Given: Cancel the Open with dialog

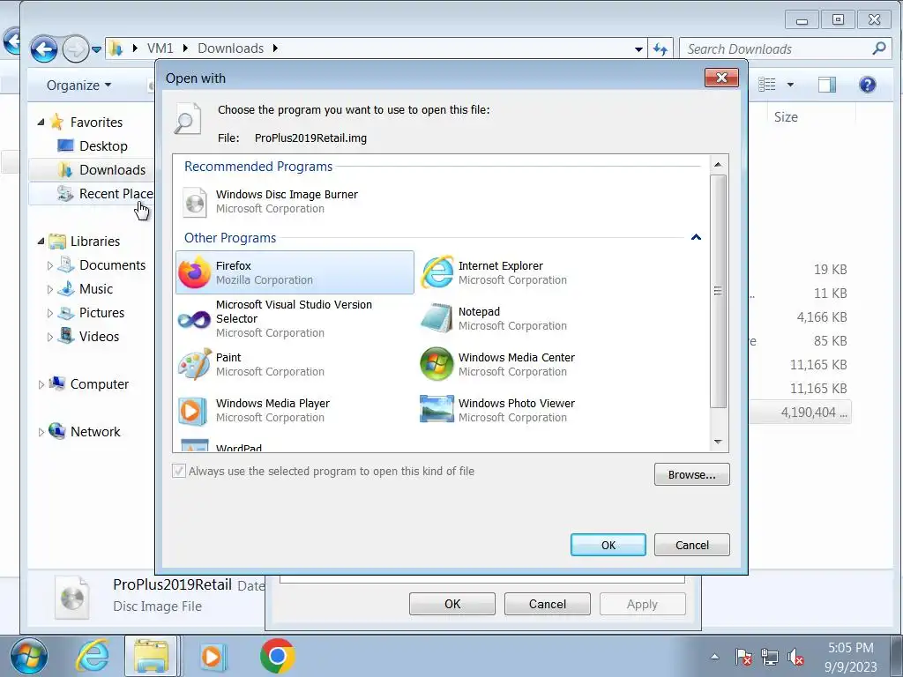Looking at the screenshot, I should click(691, 545).
